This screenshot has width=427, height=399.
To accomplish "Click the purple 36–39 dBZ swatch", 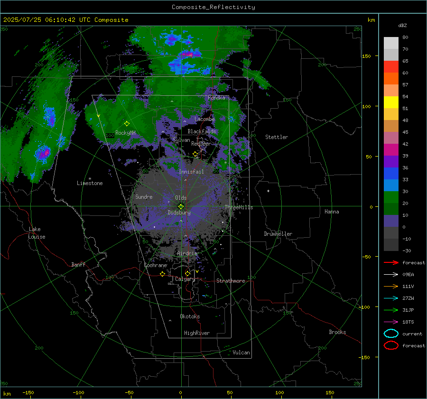I will (x=391, y=161).
